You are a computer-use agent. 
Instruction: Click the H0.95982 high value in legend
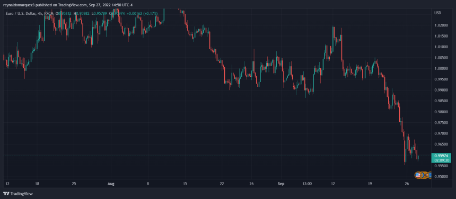click(82, 13)
